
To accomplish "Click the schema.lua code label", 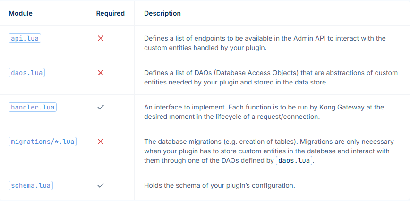I will (x=31, y=185).
